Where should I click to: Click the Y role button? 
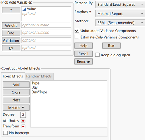click(x=11, y=10)
